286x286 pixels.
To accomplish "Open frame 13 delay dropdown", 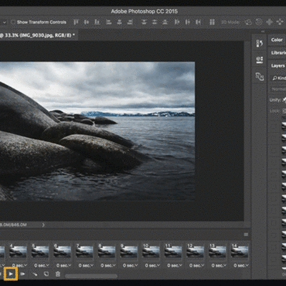I will (x=219, y=265).
